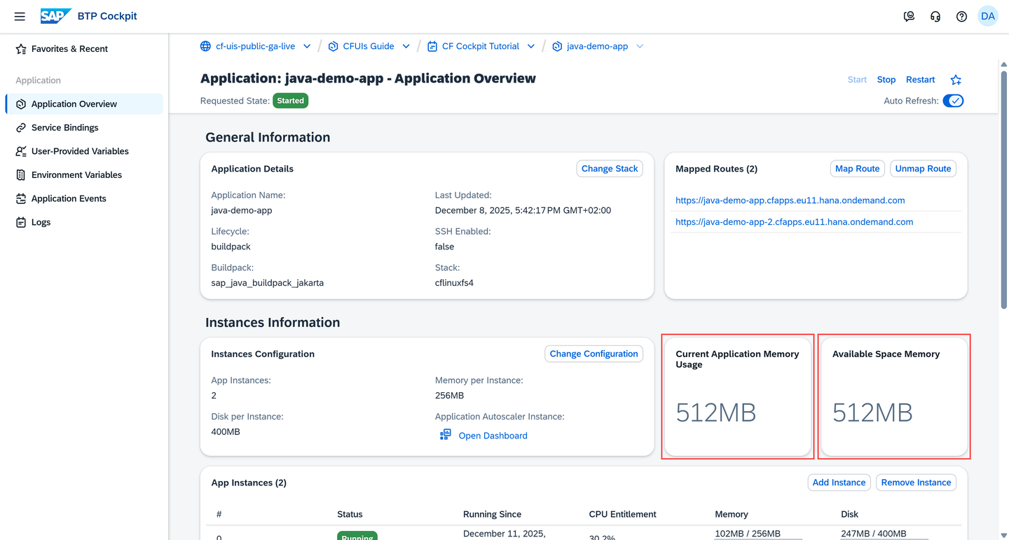Image resolution: width=1009 pixels, height=540 pixels.
Task: Click the Add Instance button
Action: tap(839, 483)
